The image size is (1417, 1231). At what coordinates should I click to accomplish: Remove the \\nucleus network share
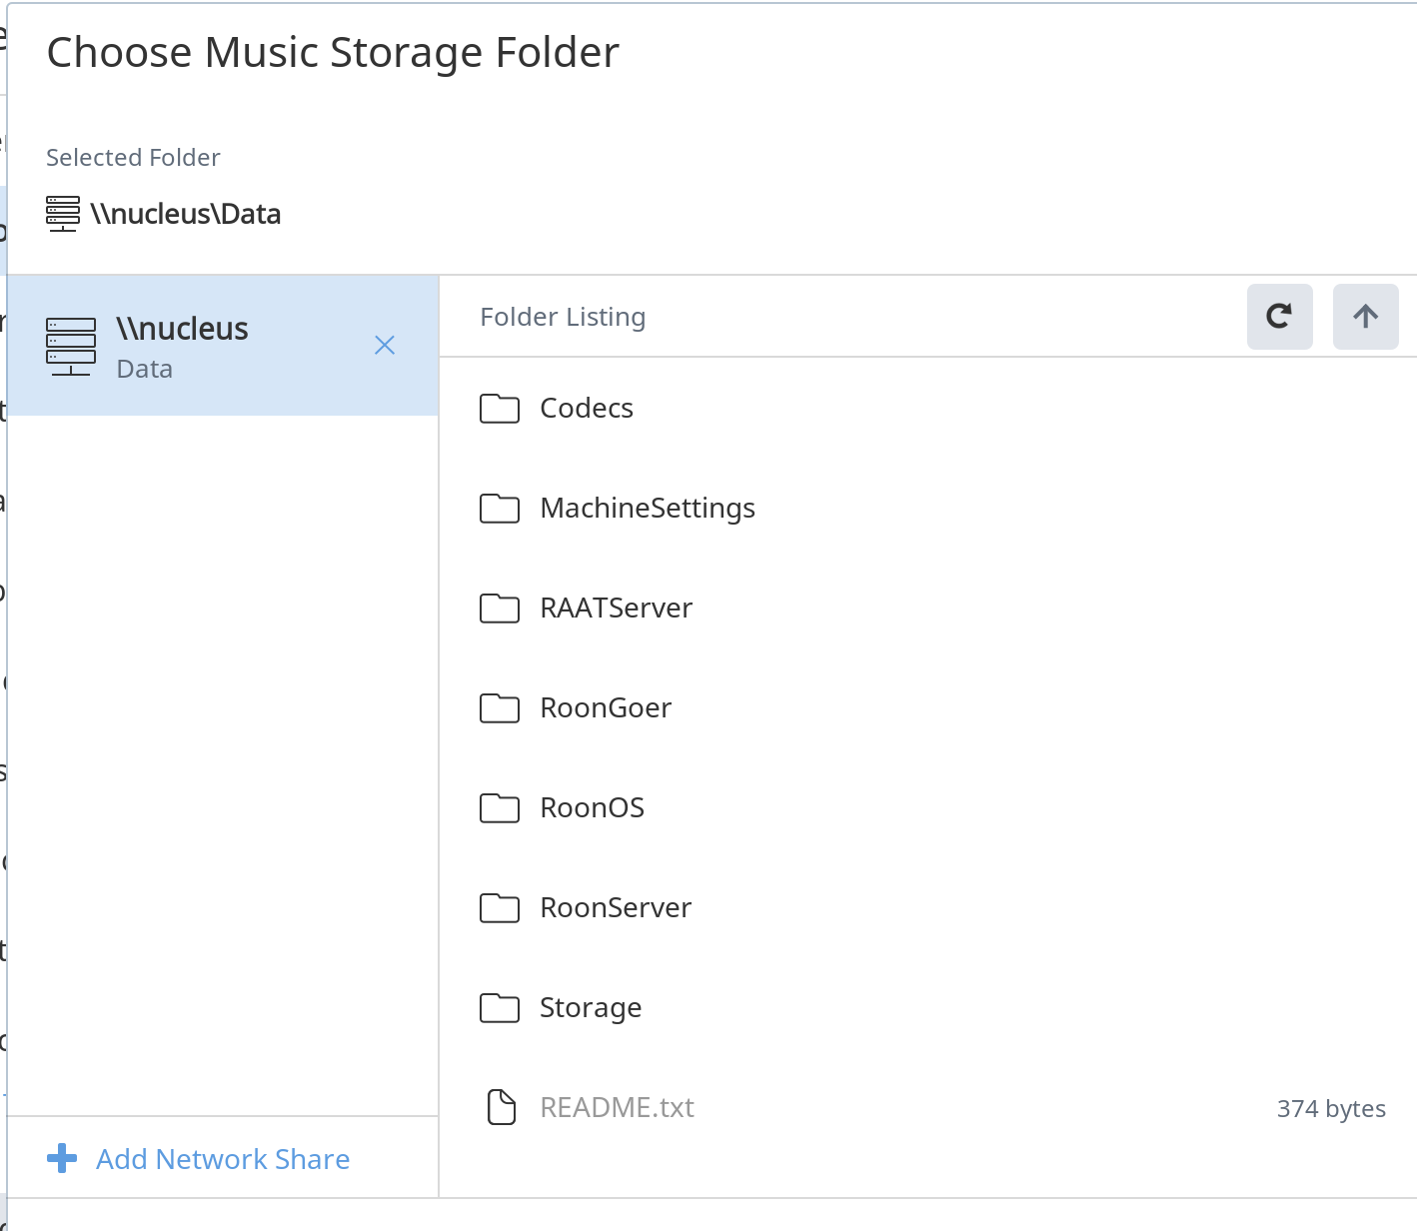[x=385, y=346]
